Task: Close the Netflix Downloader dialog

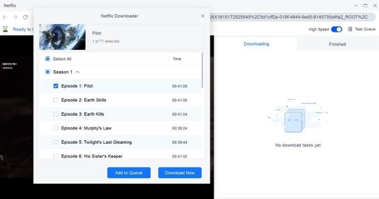Action: (203, 16)
